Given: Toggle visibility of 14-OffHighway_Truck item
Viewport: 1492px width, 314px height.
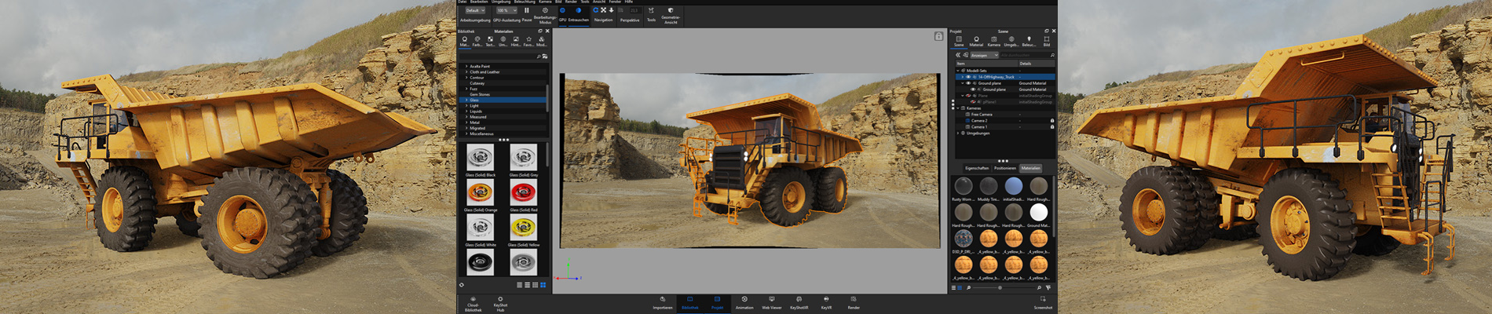Looking at the screenshot, I should coord(968,77).
